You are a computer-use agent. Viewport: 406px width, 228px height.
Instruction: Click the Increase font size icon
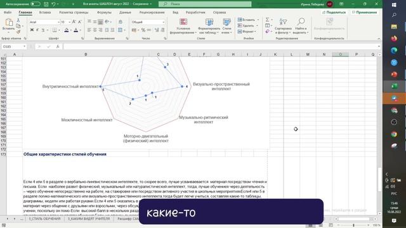(x=74, y=22)
